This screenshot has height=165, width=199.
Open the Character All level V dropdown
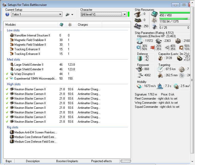[x=103, y=14]
